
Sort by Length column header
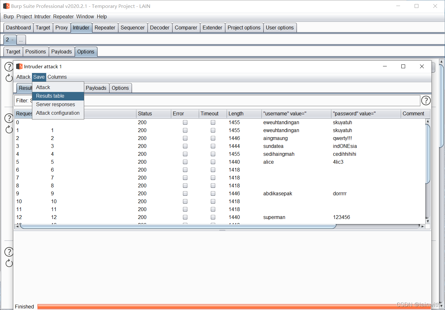click(x=244, y=114)
